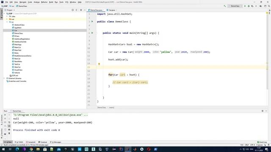Hide the Project panel with minus icon
Image resolution: width=271 pixels, height=152 pixels.
click(85, 10)
